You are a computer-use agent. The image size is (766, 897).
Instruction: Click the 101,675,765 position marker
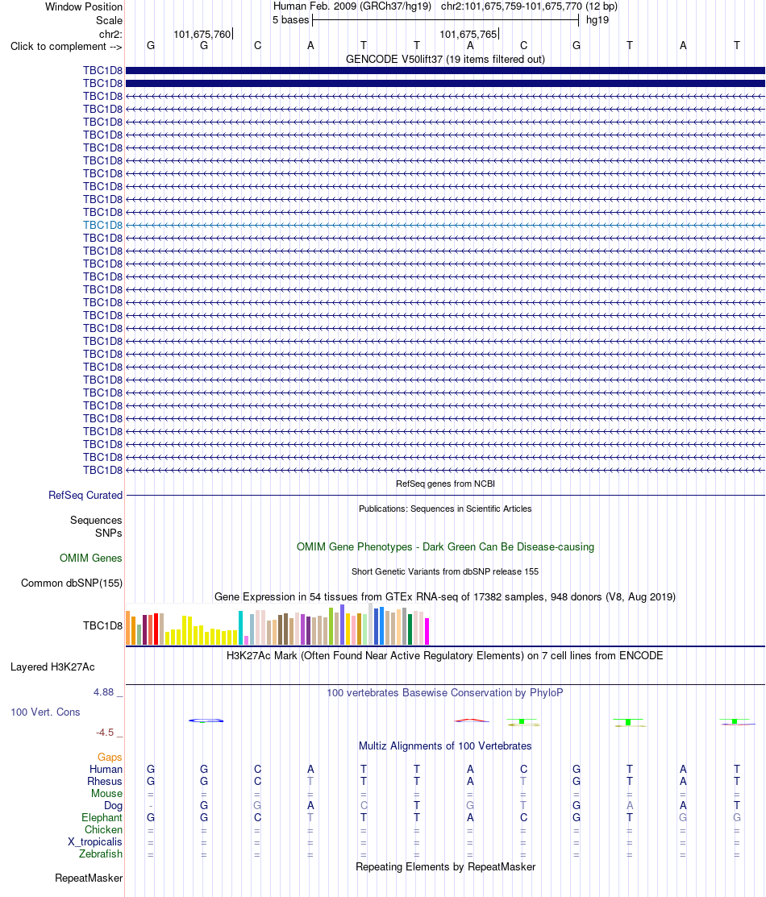pos(468,35)
